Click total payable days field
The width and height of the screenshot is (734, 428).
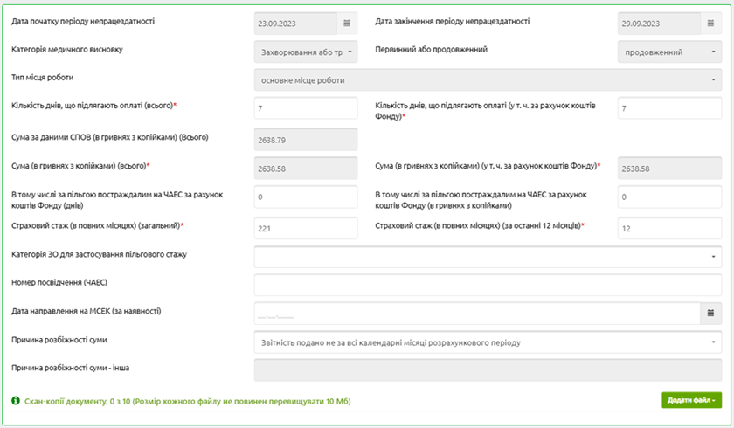[x=305, y=108]
